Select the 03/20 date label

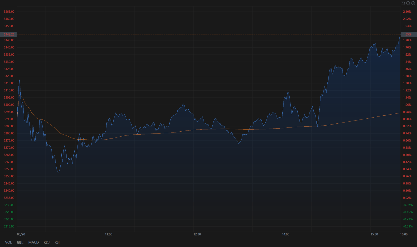click(x=21, y=234)
